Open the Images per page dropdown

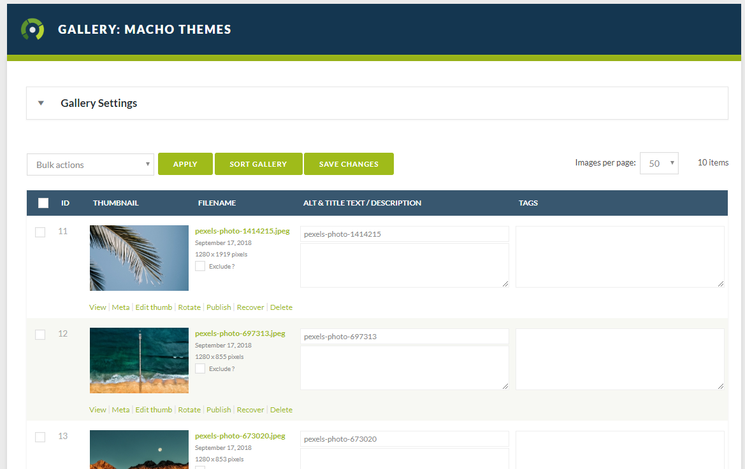659,163
